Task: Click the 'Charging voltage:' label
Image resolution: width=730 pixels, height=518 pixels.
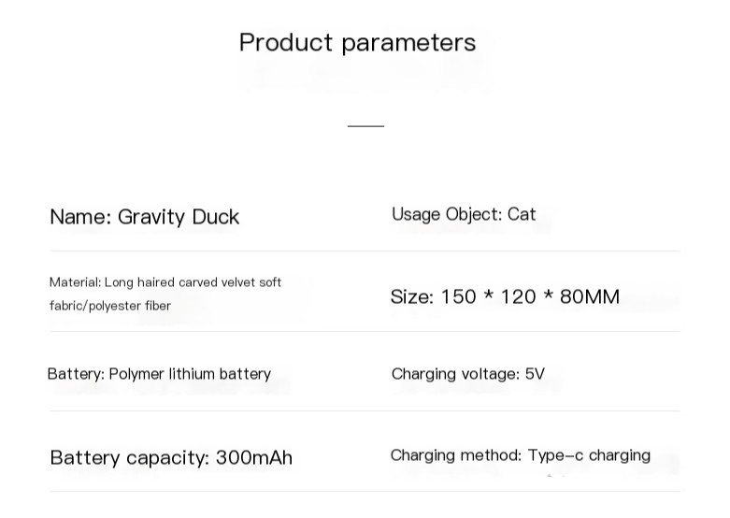Action: pos(455,374)
